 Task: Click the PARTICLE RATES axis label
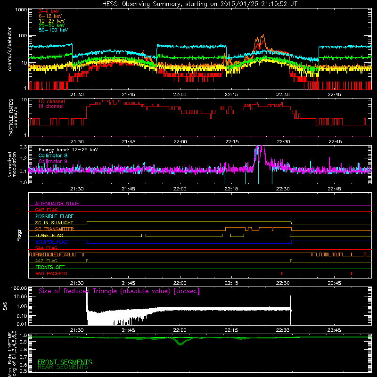(x=13, y=118)
